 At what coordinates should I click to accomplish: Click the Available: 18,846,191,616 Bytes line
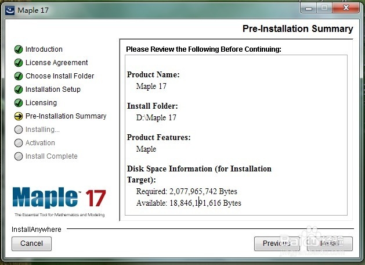pyautogui.click(x=189, y=203)
